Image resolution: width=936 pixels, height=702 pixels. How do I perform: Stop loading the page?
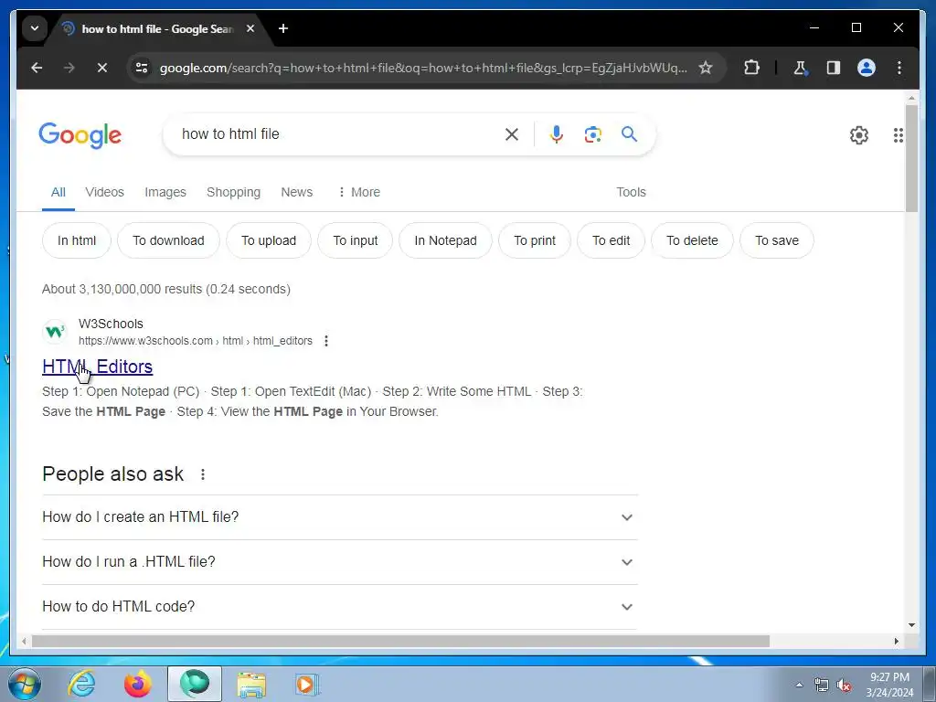click(102, 68)
